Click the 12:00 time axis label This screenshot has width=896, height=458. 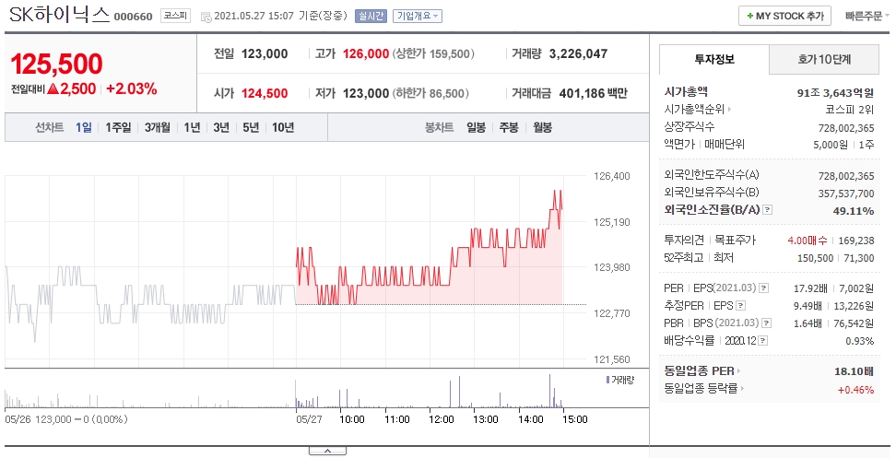[442, 419]
